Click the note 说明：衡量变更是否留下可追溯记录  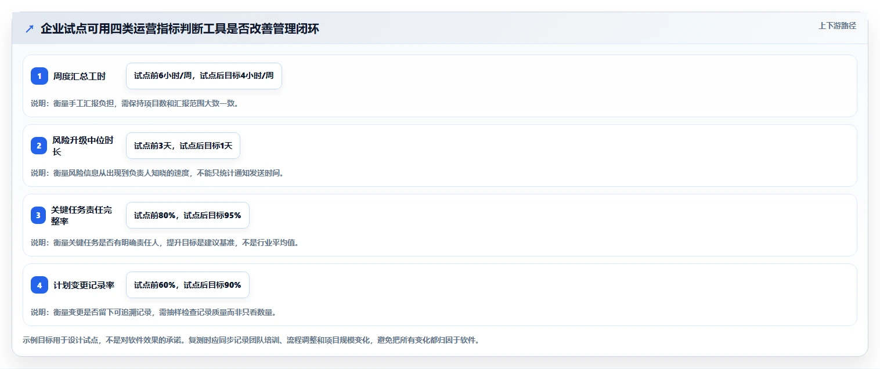[92, 312]
